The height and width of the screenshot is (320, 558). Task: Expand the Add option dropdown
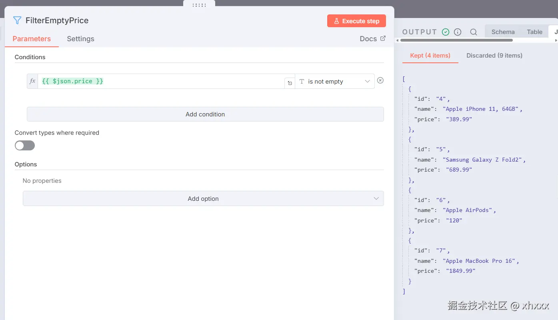pos(203,198)
